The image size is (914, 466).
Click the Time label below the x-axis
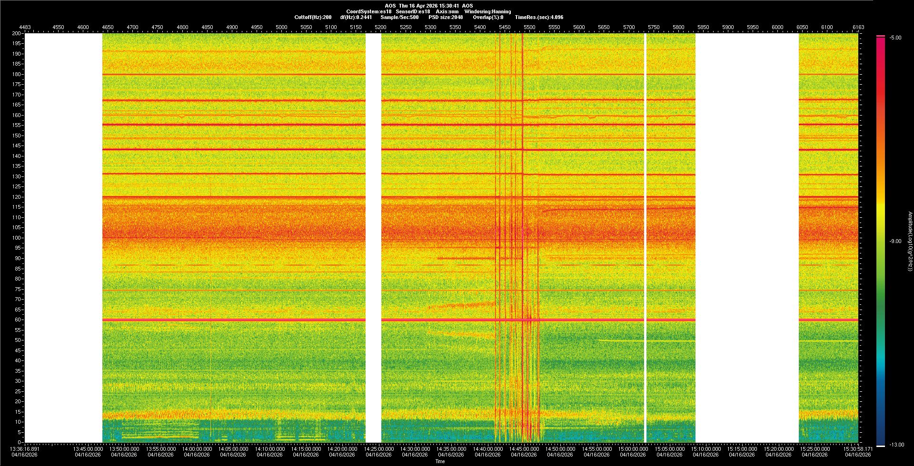click(440, 461)
